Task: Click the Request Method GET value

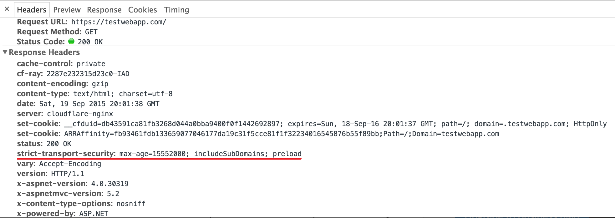Action: (91, 32)
